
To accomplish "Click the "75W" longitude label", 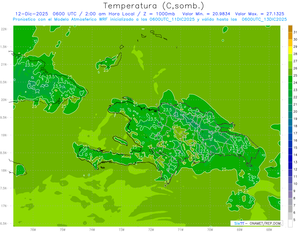I will pyautogui.click(x=63, y=230).
